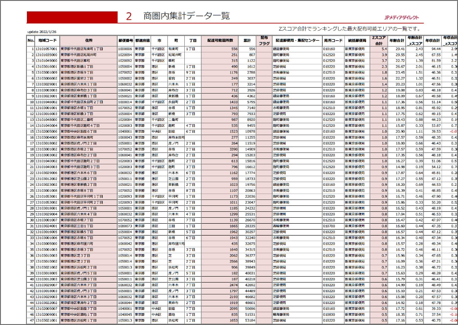Click the area code cell 13101035000
Image resolution: width=458 pixels, height=325 pixels.
point(47,54)
